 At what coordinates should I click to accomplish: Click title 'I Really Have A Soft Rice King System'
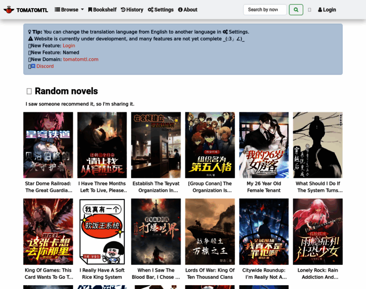tap(102, 274)
